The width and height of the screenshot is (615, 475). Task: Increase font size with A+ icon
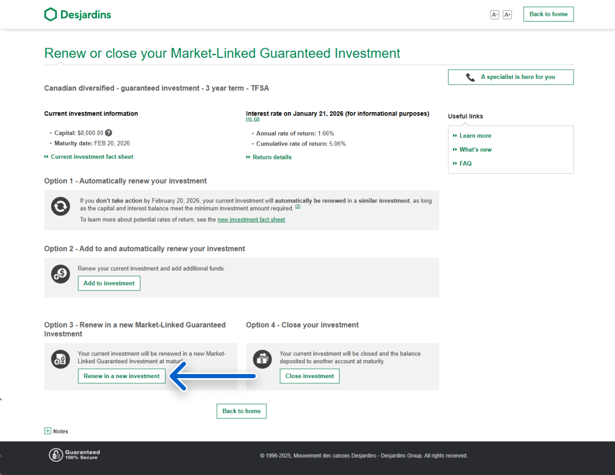[x=507, y=15]
